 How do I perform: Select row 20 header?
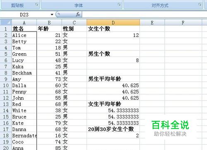tap(6, 148)
